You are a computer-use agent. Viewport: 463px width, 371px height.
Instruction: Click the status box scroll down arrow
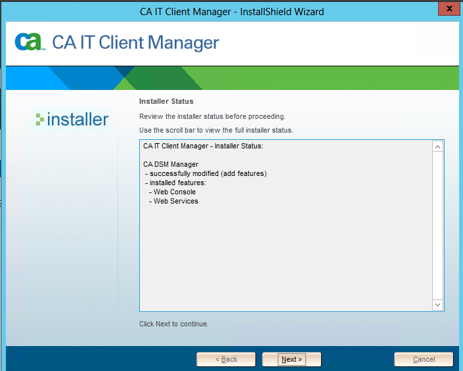(437, 305)
